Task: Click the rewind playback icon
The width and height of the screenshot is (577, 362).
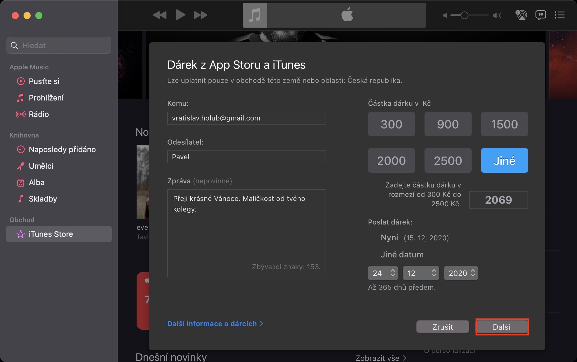Action: tap(160, 15)
